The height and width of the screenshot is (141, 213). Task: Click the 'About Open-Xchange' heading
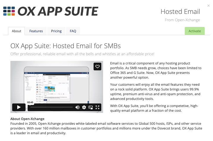coord(27,119)
